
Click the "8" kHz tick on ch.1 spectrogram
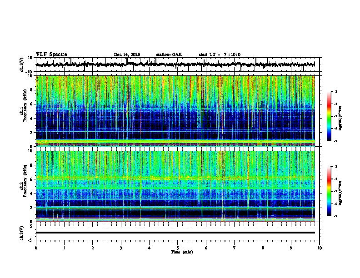[31, 90]
